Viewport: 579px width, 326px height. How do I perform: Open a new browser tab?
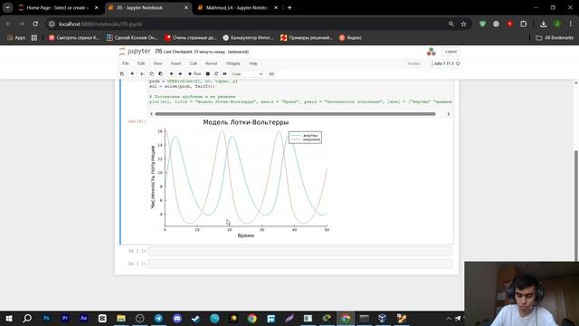(x=289, y=8)
